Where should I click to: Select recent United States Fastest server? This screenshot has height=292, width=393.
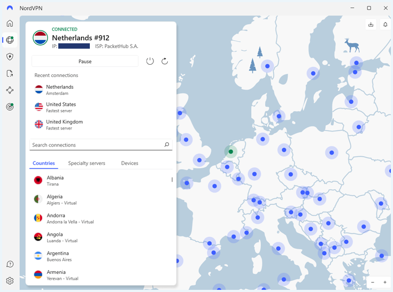101,107
